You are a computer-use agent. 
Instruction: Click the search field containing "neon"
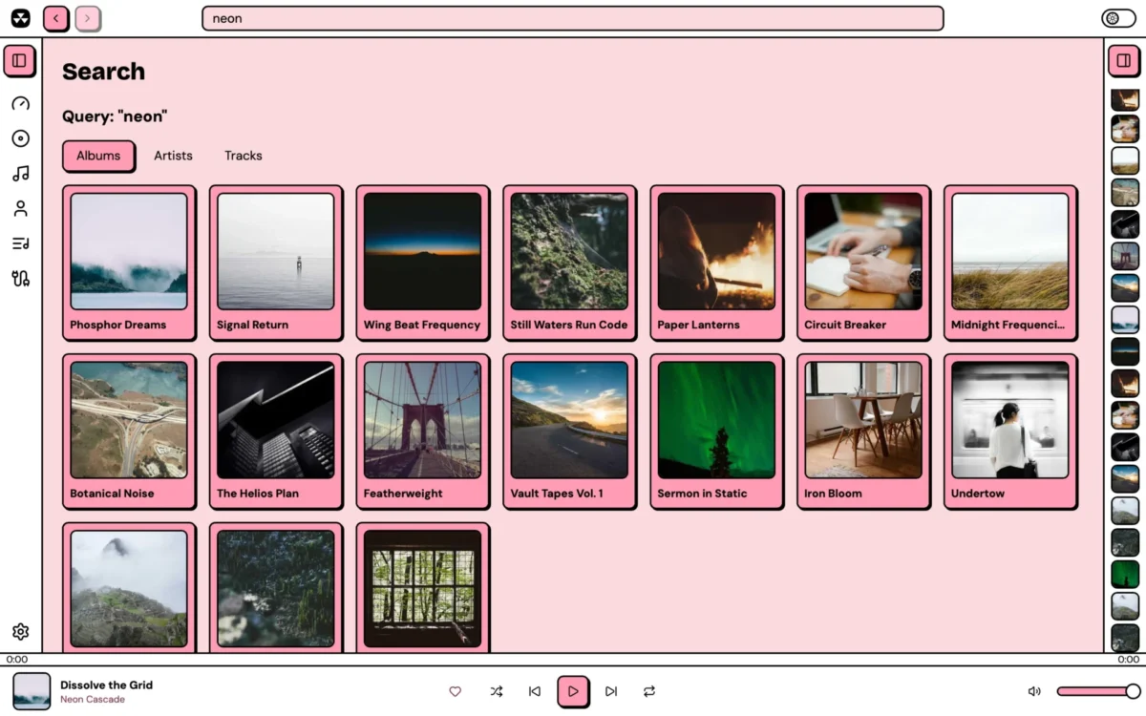573,18
